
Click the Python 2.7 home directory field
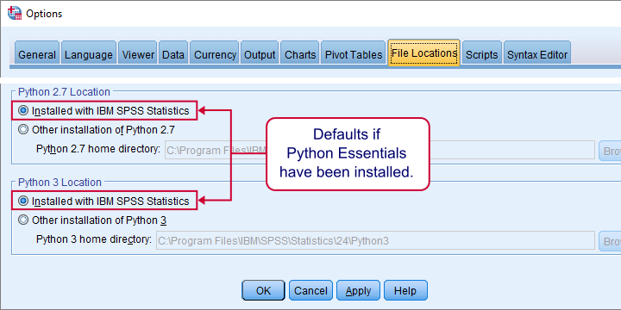pos(379,150)
